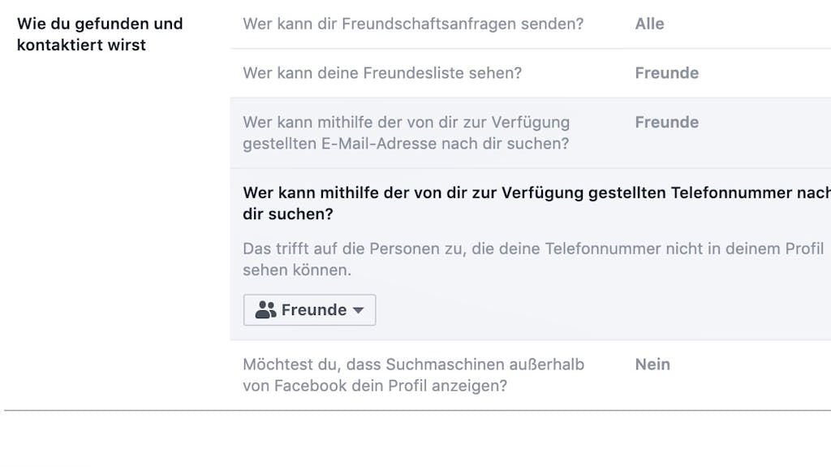Click heading Wie du gefunden und kontaktiert wirst
The image size is (831, 467).
tap(100, 34)
